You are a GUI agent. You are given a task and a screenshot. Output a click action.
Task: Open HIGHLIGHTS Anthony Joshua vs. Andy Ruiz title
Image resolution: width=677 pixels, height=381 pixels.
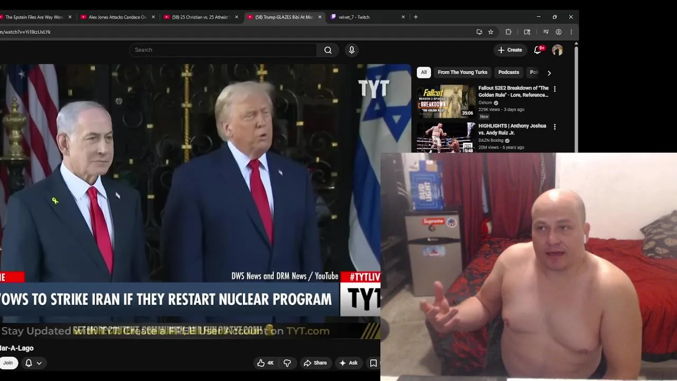point(512,129)
